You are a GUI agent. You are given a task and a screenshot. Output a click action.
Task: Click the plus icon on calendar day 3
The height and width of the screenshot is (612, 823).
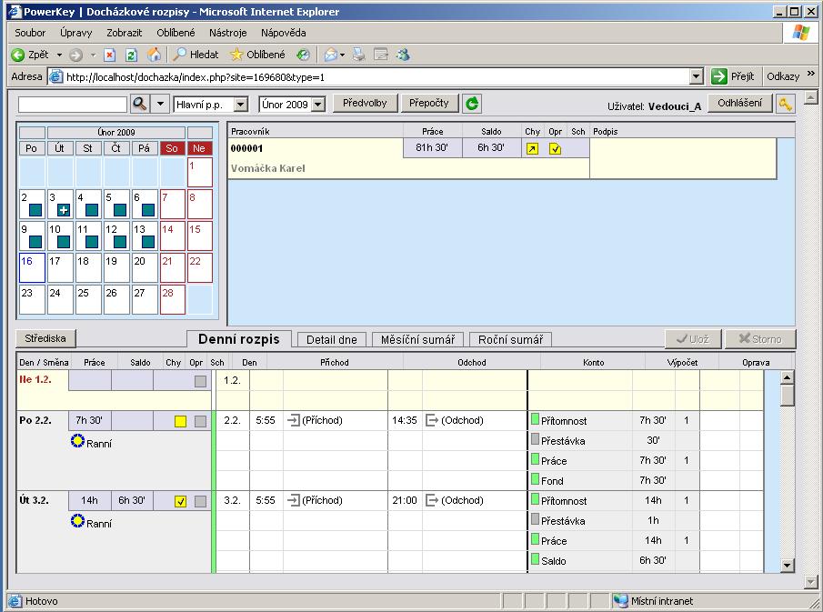[x=64, y=210]
